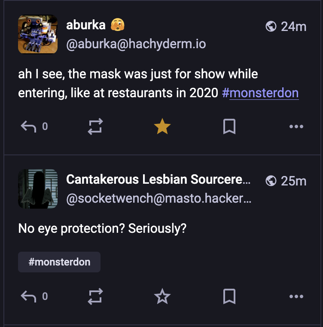Viewport: 323px width, 327px height.
Task: Bookmark the socketwench post
Action: pos(229,296)
